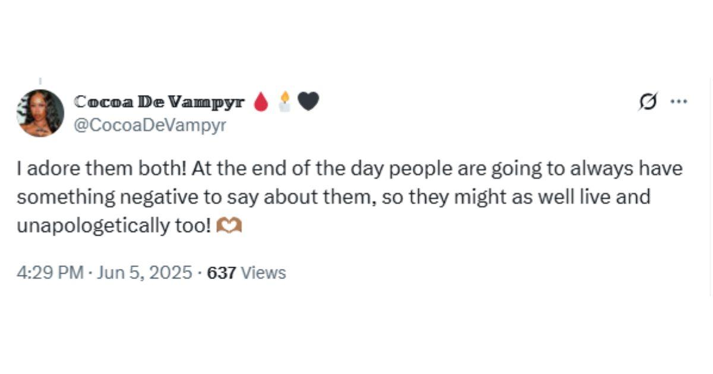Click the red blood drop emoji
Viewport: 713px width, 374px height.
point(261,102)
